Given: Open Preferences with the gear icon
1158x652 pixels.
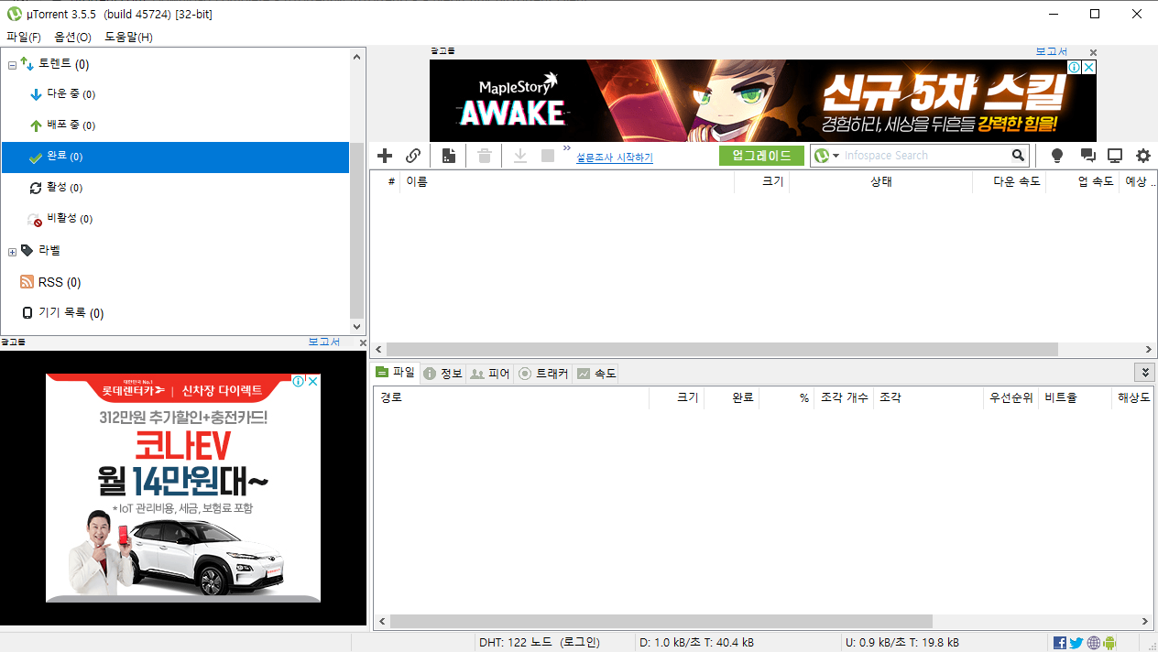Looking at the screenshot, I should (1143, 156).
